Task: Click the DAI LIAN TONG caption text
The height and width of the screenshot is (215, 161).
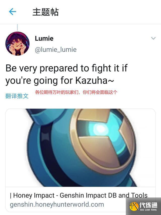Action: (x=148, y=210)
